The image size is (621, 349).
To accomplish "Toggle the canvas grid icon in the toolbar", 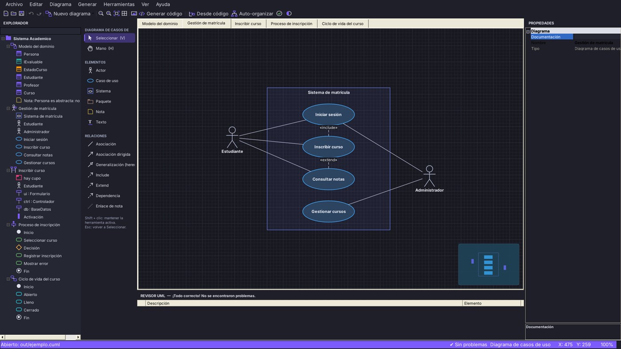I will (124, 14).
